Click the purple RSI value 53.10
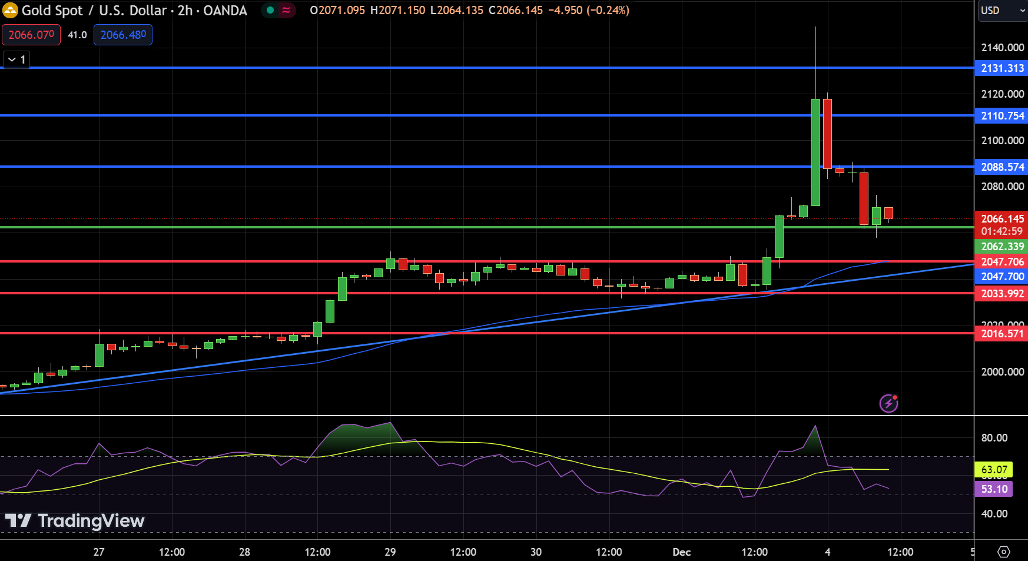This screenshot has width=1028, height=561. [x=994, y=489]
